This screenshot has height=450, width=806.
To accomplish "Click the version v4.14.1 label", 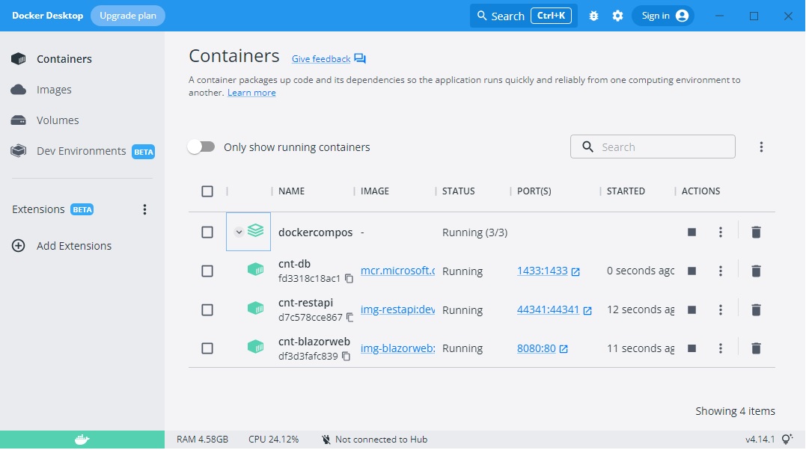I will point(760,440).
